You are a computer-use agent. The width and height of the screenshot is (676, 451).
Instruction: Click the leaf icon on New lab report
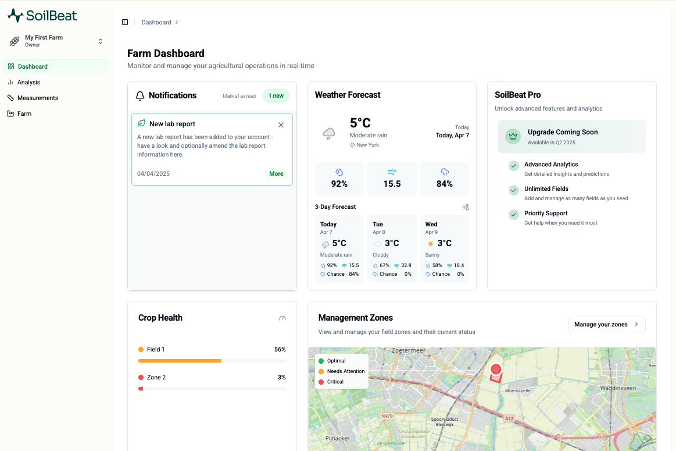(x=141, y=123)
